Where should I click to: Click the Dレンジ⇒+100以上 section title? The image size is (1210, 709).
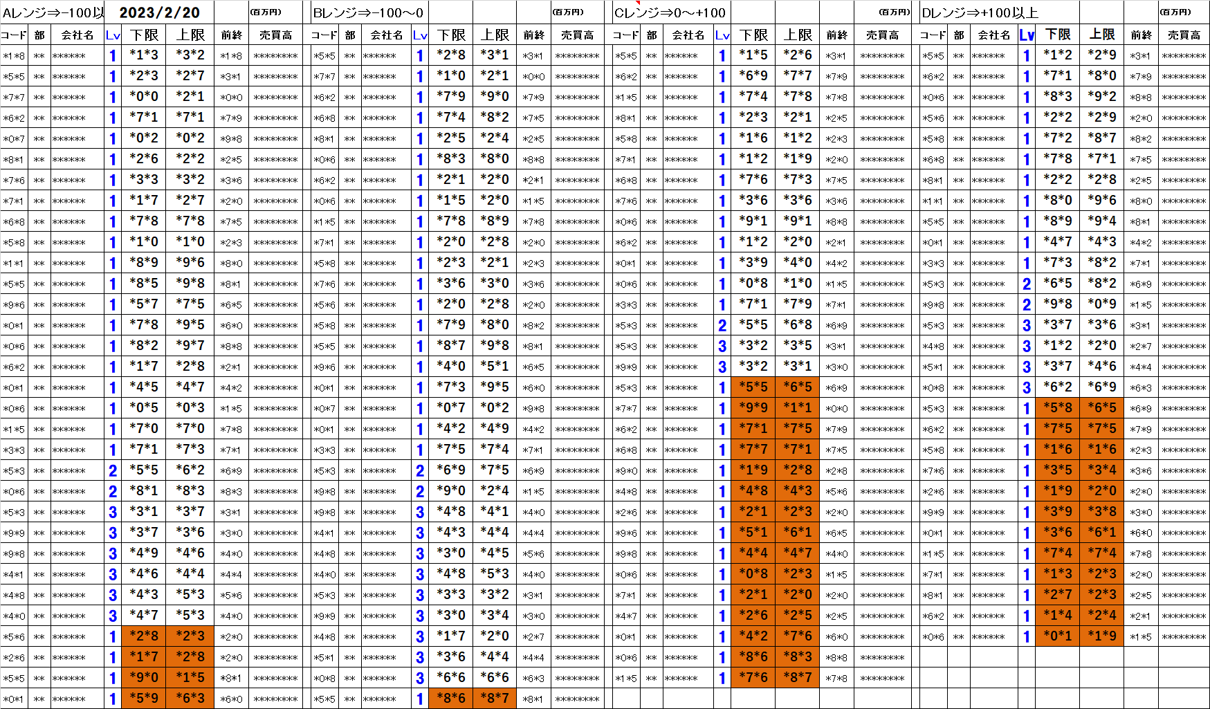(x=980, y=12)
